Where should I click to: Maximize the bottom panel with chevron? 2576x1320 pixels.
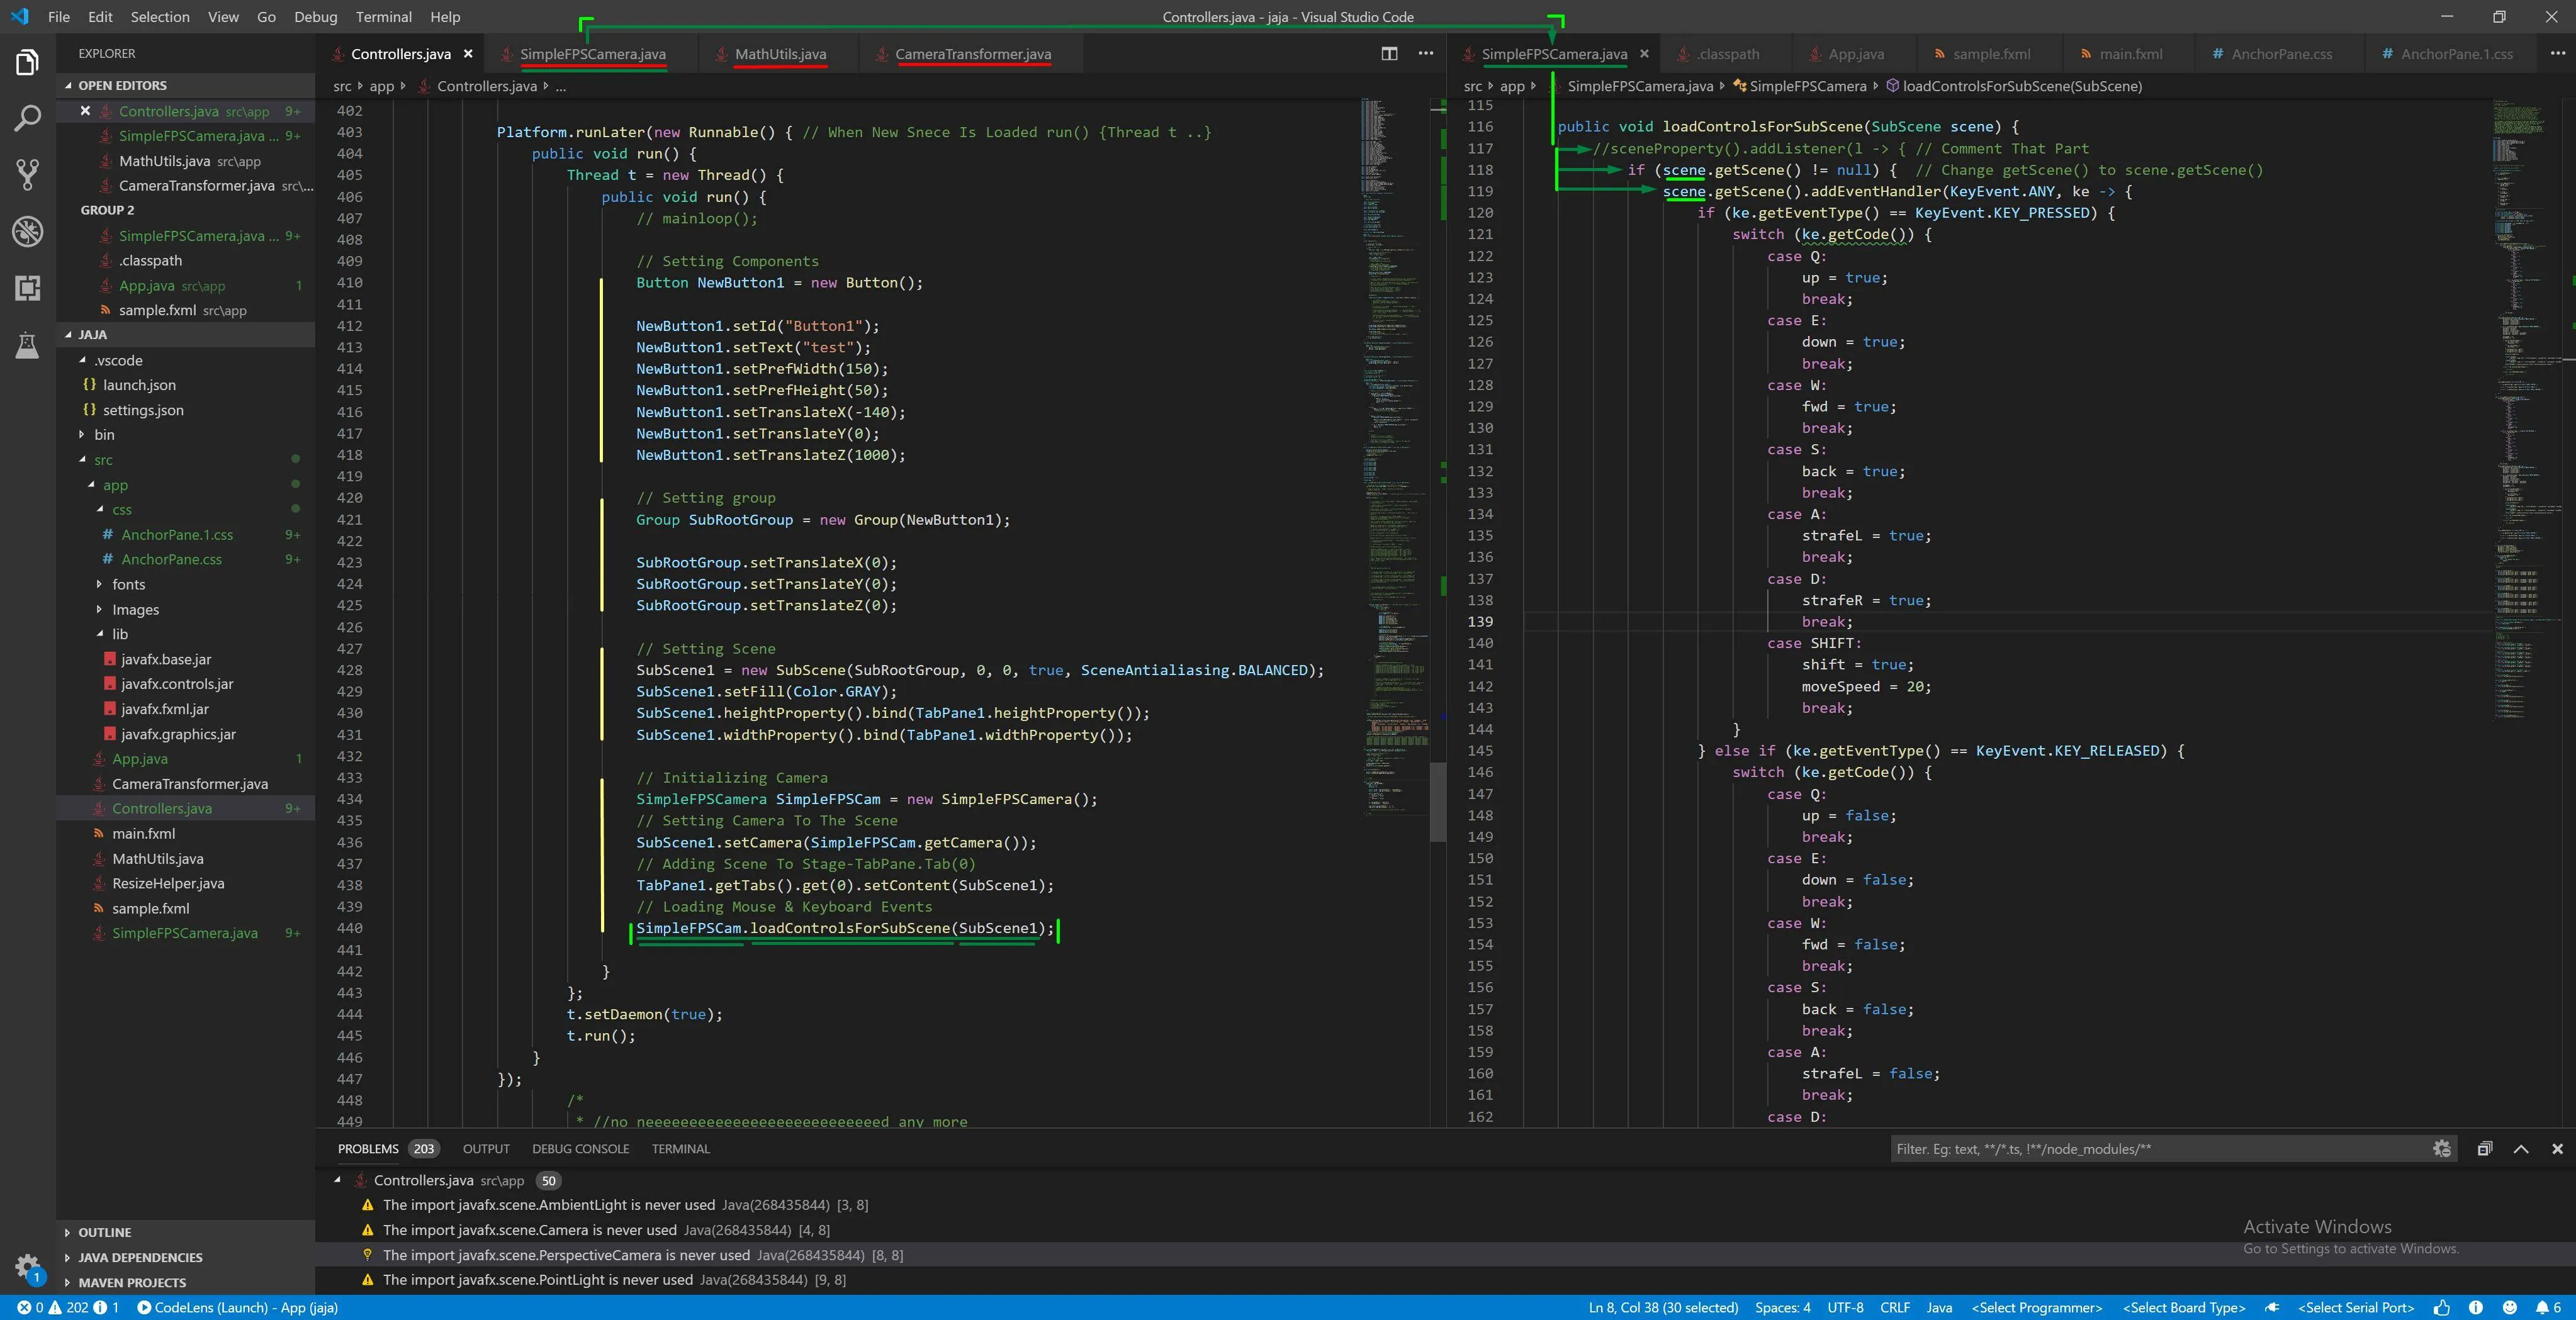[2521, 1149]
